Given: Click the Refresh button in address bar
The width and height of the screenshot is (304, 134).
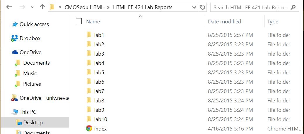Looking at the screenshot, I should click(203, 7).
